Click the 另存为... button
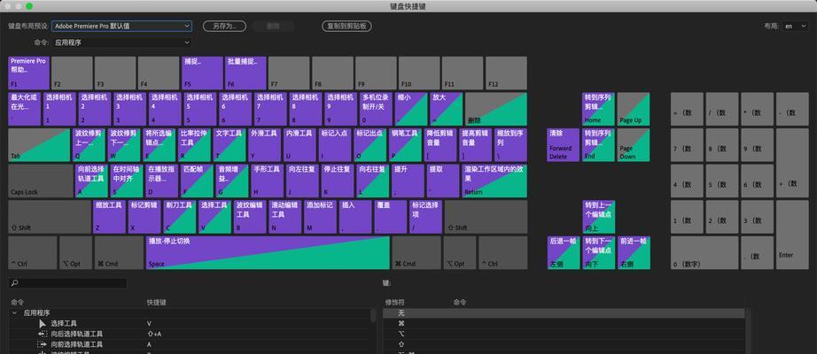 click(224, 26)
